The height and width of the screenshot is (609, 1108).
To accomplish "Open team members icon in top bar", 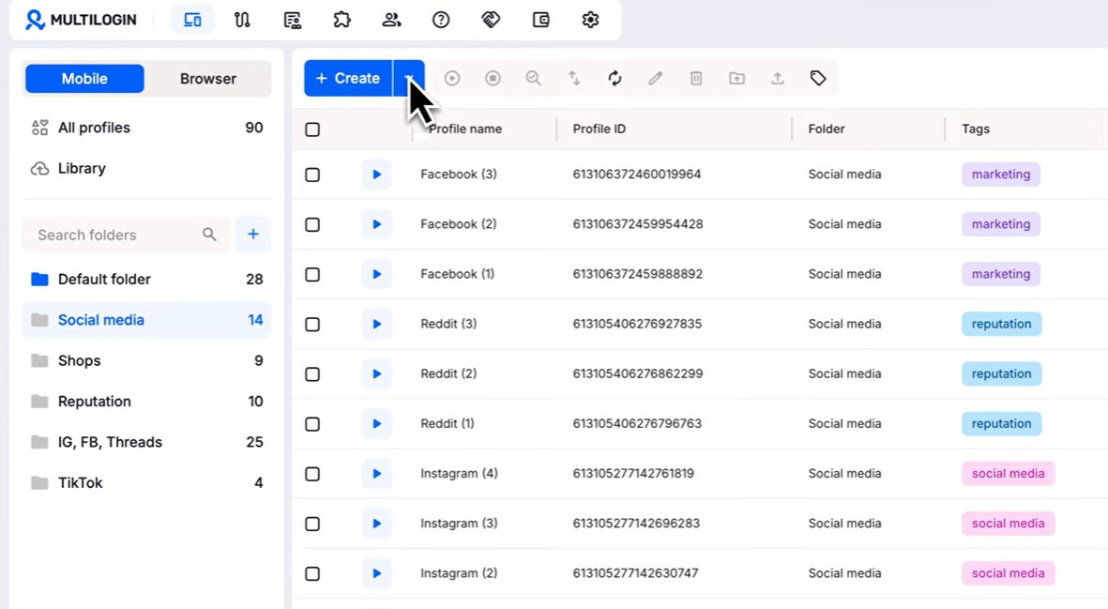I will click(x=391, y=20).
